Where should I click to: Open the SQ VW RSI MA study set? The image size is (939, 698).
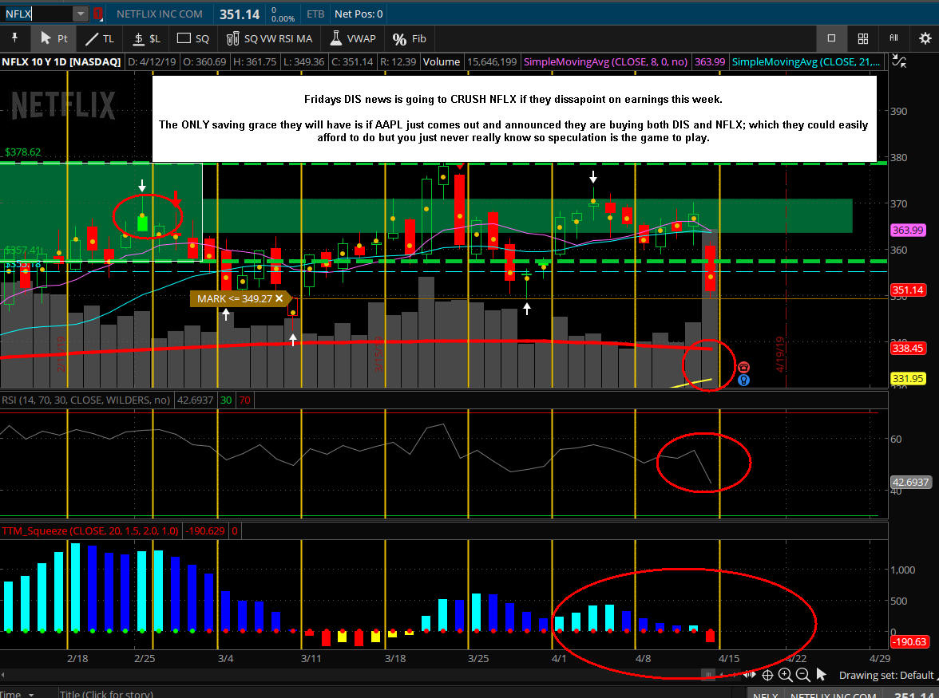(269, 38)
